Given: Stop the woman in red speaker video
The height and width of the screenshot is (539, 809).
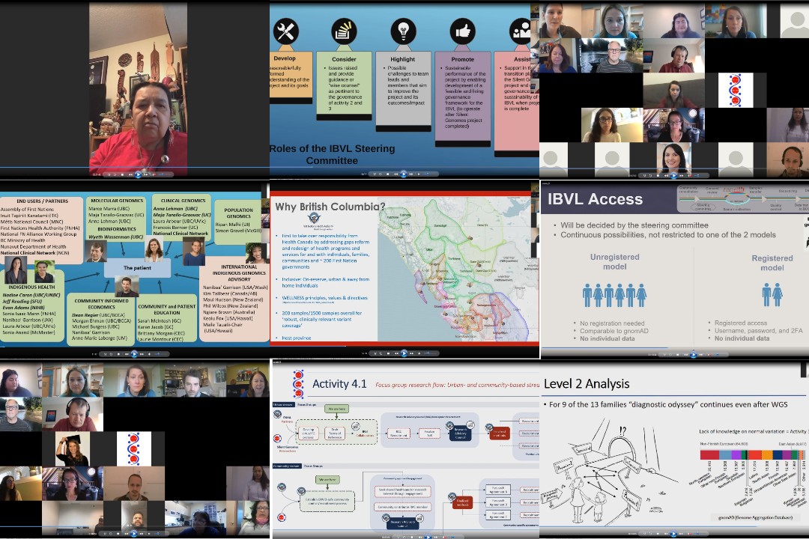Looking at the screenshot, I should point(122,174).
